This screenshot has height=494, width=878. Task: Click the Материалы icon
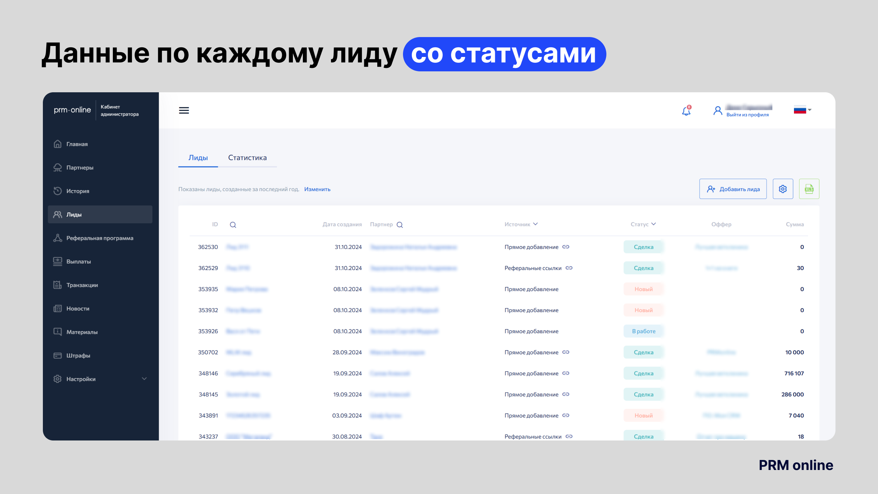point(58,332)
